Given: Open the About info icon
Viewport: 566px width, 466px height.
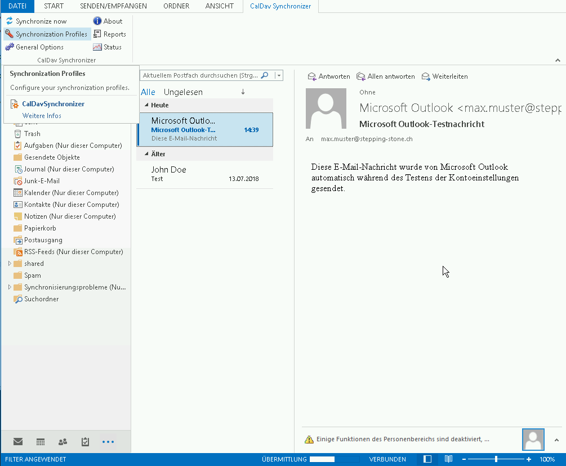Looking at the screenshot, I should coord(97,21).
